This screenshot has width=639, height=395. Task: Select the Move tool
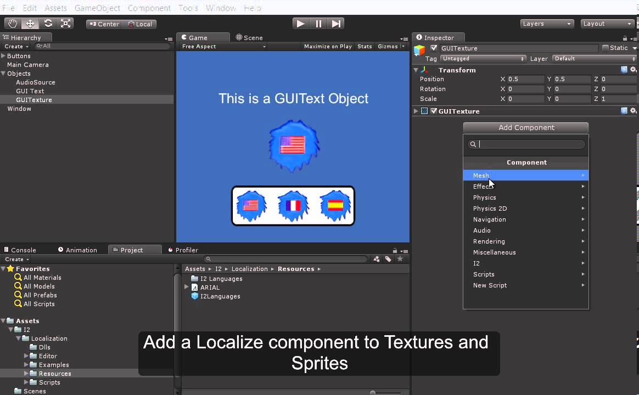[x=30, y=24]
